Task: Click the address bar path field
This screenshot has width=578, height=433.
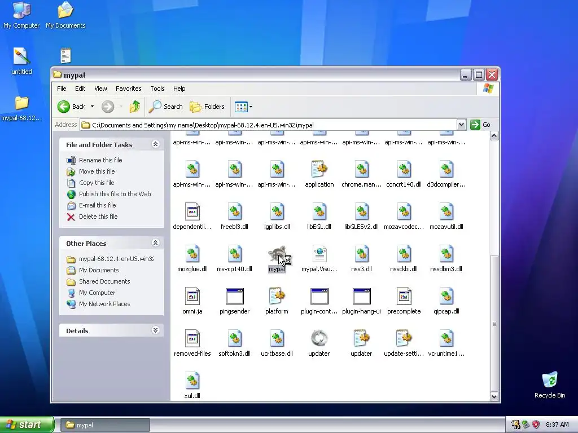Action: (268, 125)
